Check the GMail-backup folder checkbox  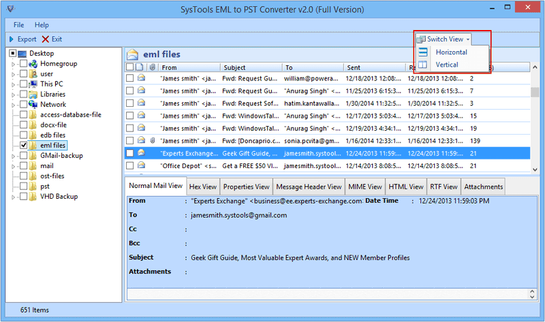[24, 155]
